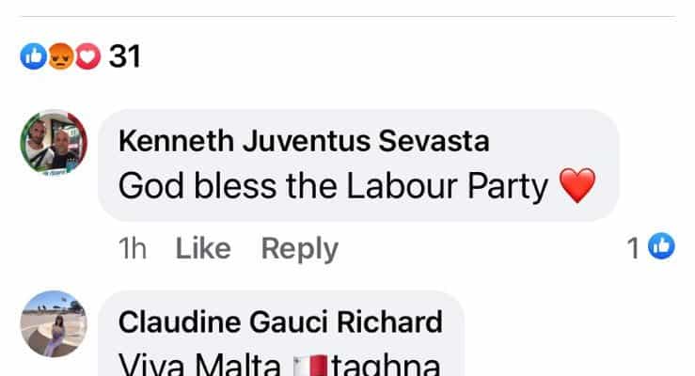695x376 pixels.
Task: Like Kenneth's comment
Action: (203, 248)
